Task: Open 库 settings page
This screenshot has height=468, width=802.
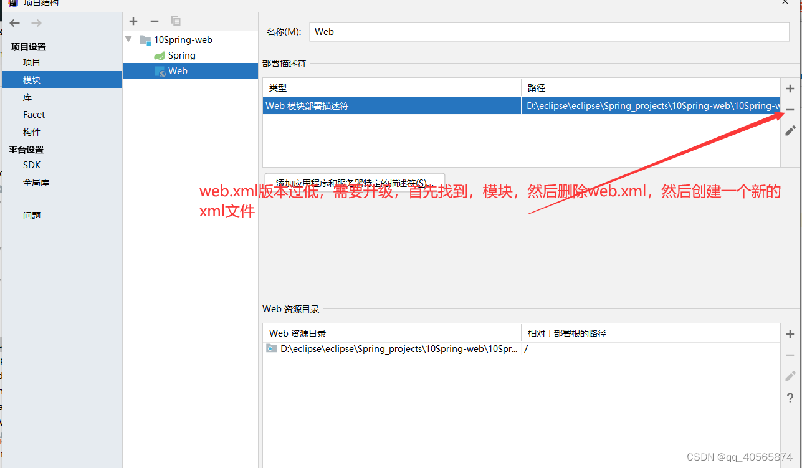Action: click(27, 97)
